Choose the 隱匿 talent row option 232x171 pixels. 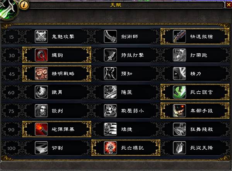(126, 92)
